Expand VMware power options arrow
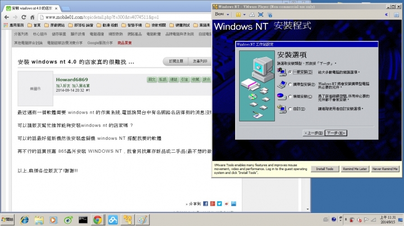This screenshot has height=226, width=404. [244, 15]
